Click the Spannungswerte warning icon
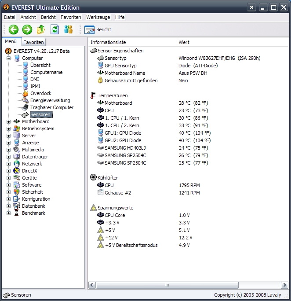The width and height of the screenshot is (291, 301). (93, 208)
